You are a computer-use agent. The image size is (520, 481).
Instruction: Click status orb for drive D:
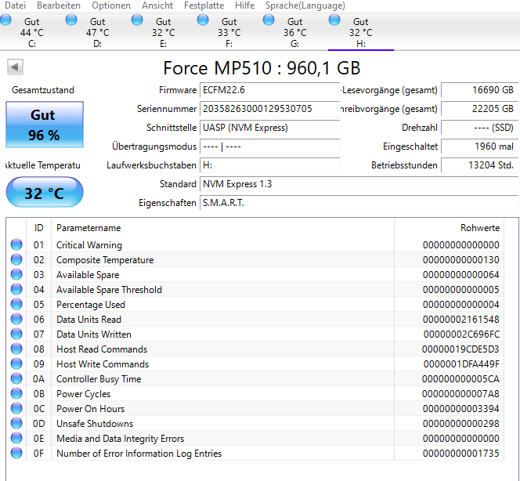point(71,20)
